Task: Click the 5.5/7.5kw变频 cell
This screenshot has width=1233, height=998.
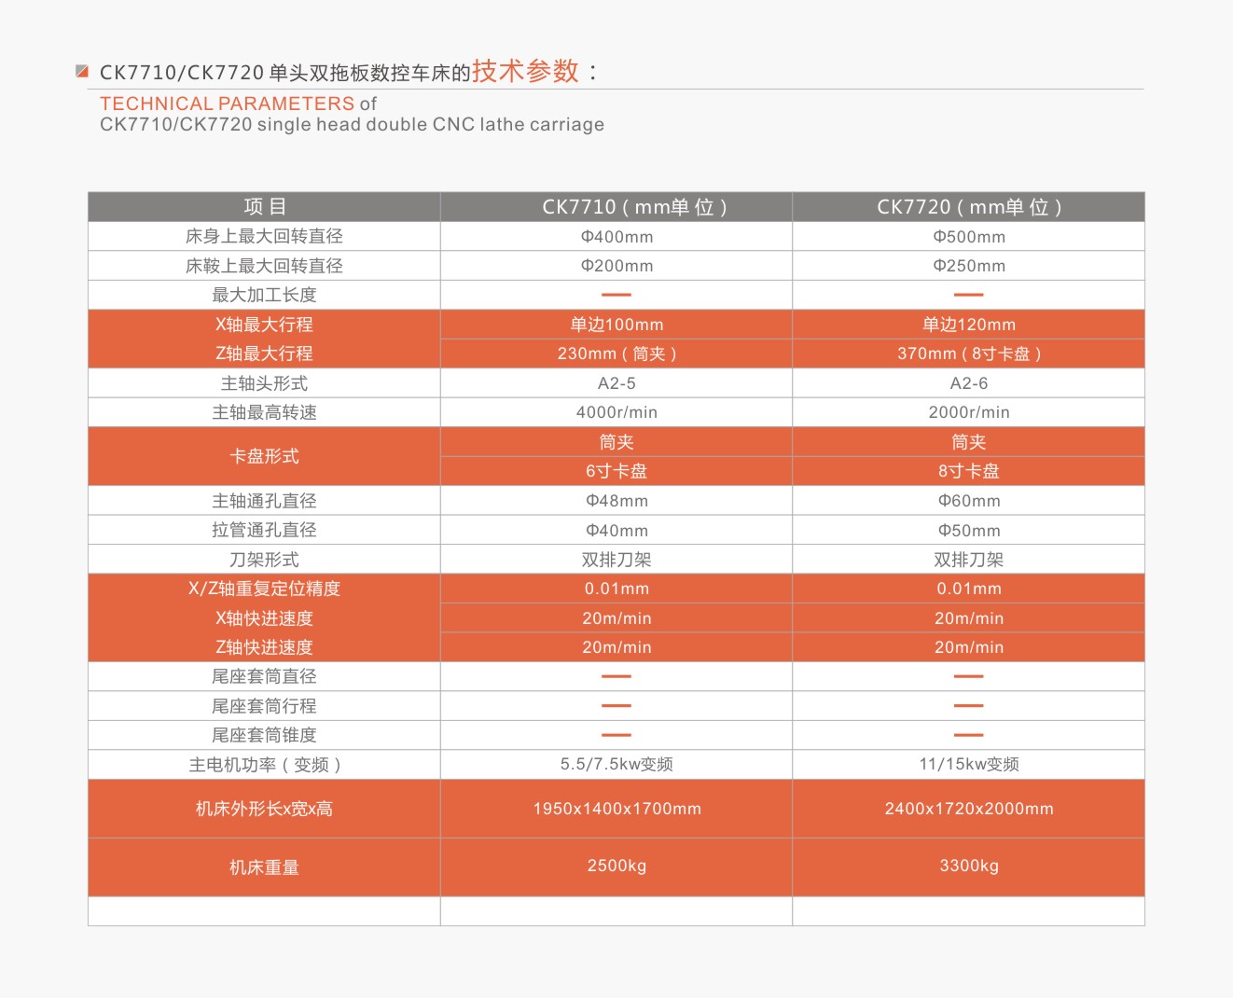Action: pyautogui.click(x=616, y=764)
